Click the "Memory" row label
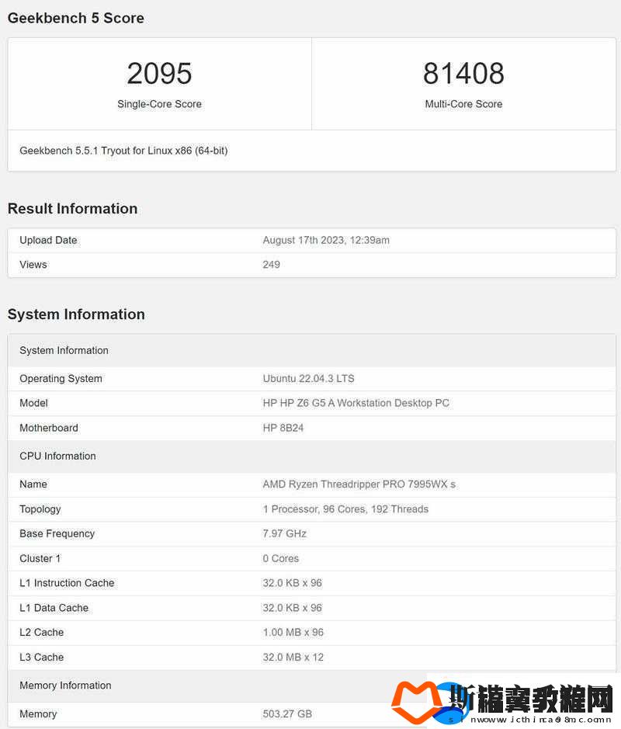The height and width of the screenshot is (729, 621). click(x=38, y=713)
